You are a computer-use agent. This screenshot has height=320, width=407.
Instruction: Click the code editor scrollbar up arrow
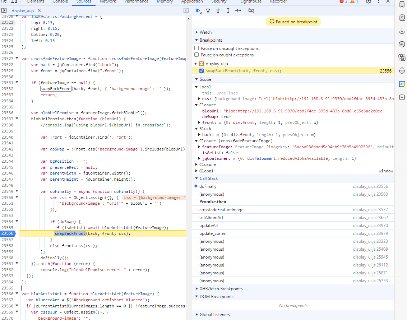click(189, 19)
